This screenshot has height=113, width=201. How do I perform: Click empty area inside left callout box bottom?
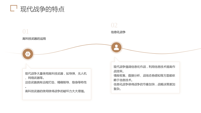click(x=57, y=96)
